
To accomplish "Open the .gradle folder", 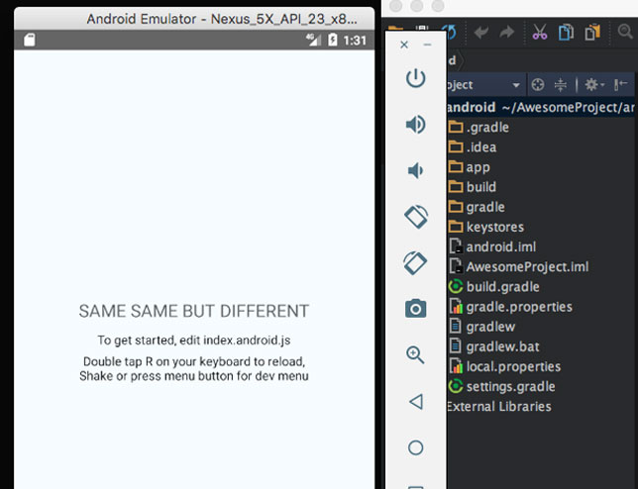I will [478, 128].
